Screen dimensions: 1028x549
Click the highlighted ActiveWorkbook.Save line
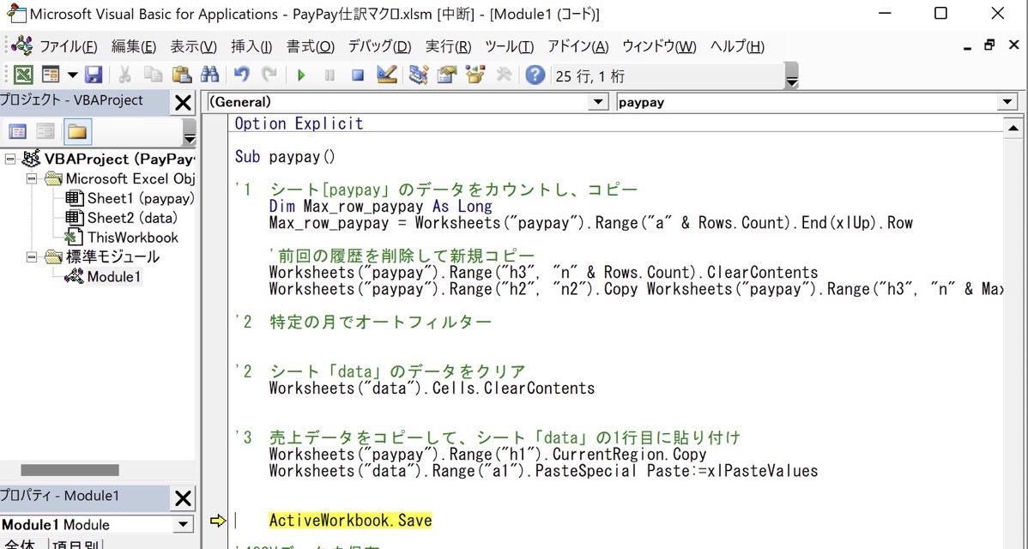[x=351, y=521]
